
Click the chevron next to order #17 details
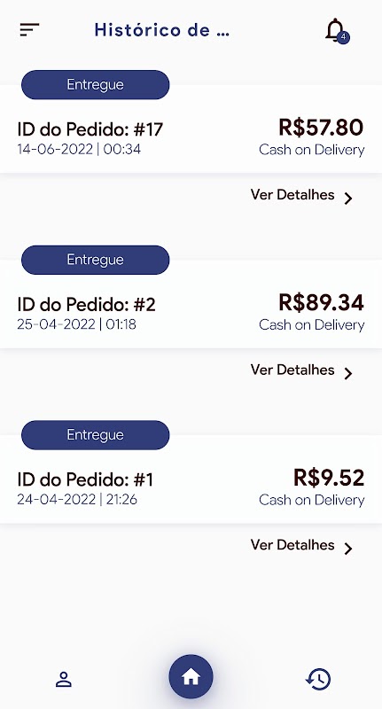[x=347, y=199]
